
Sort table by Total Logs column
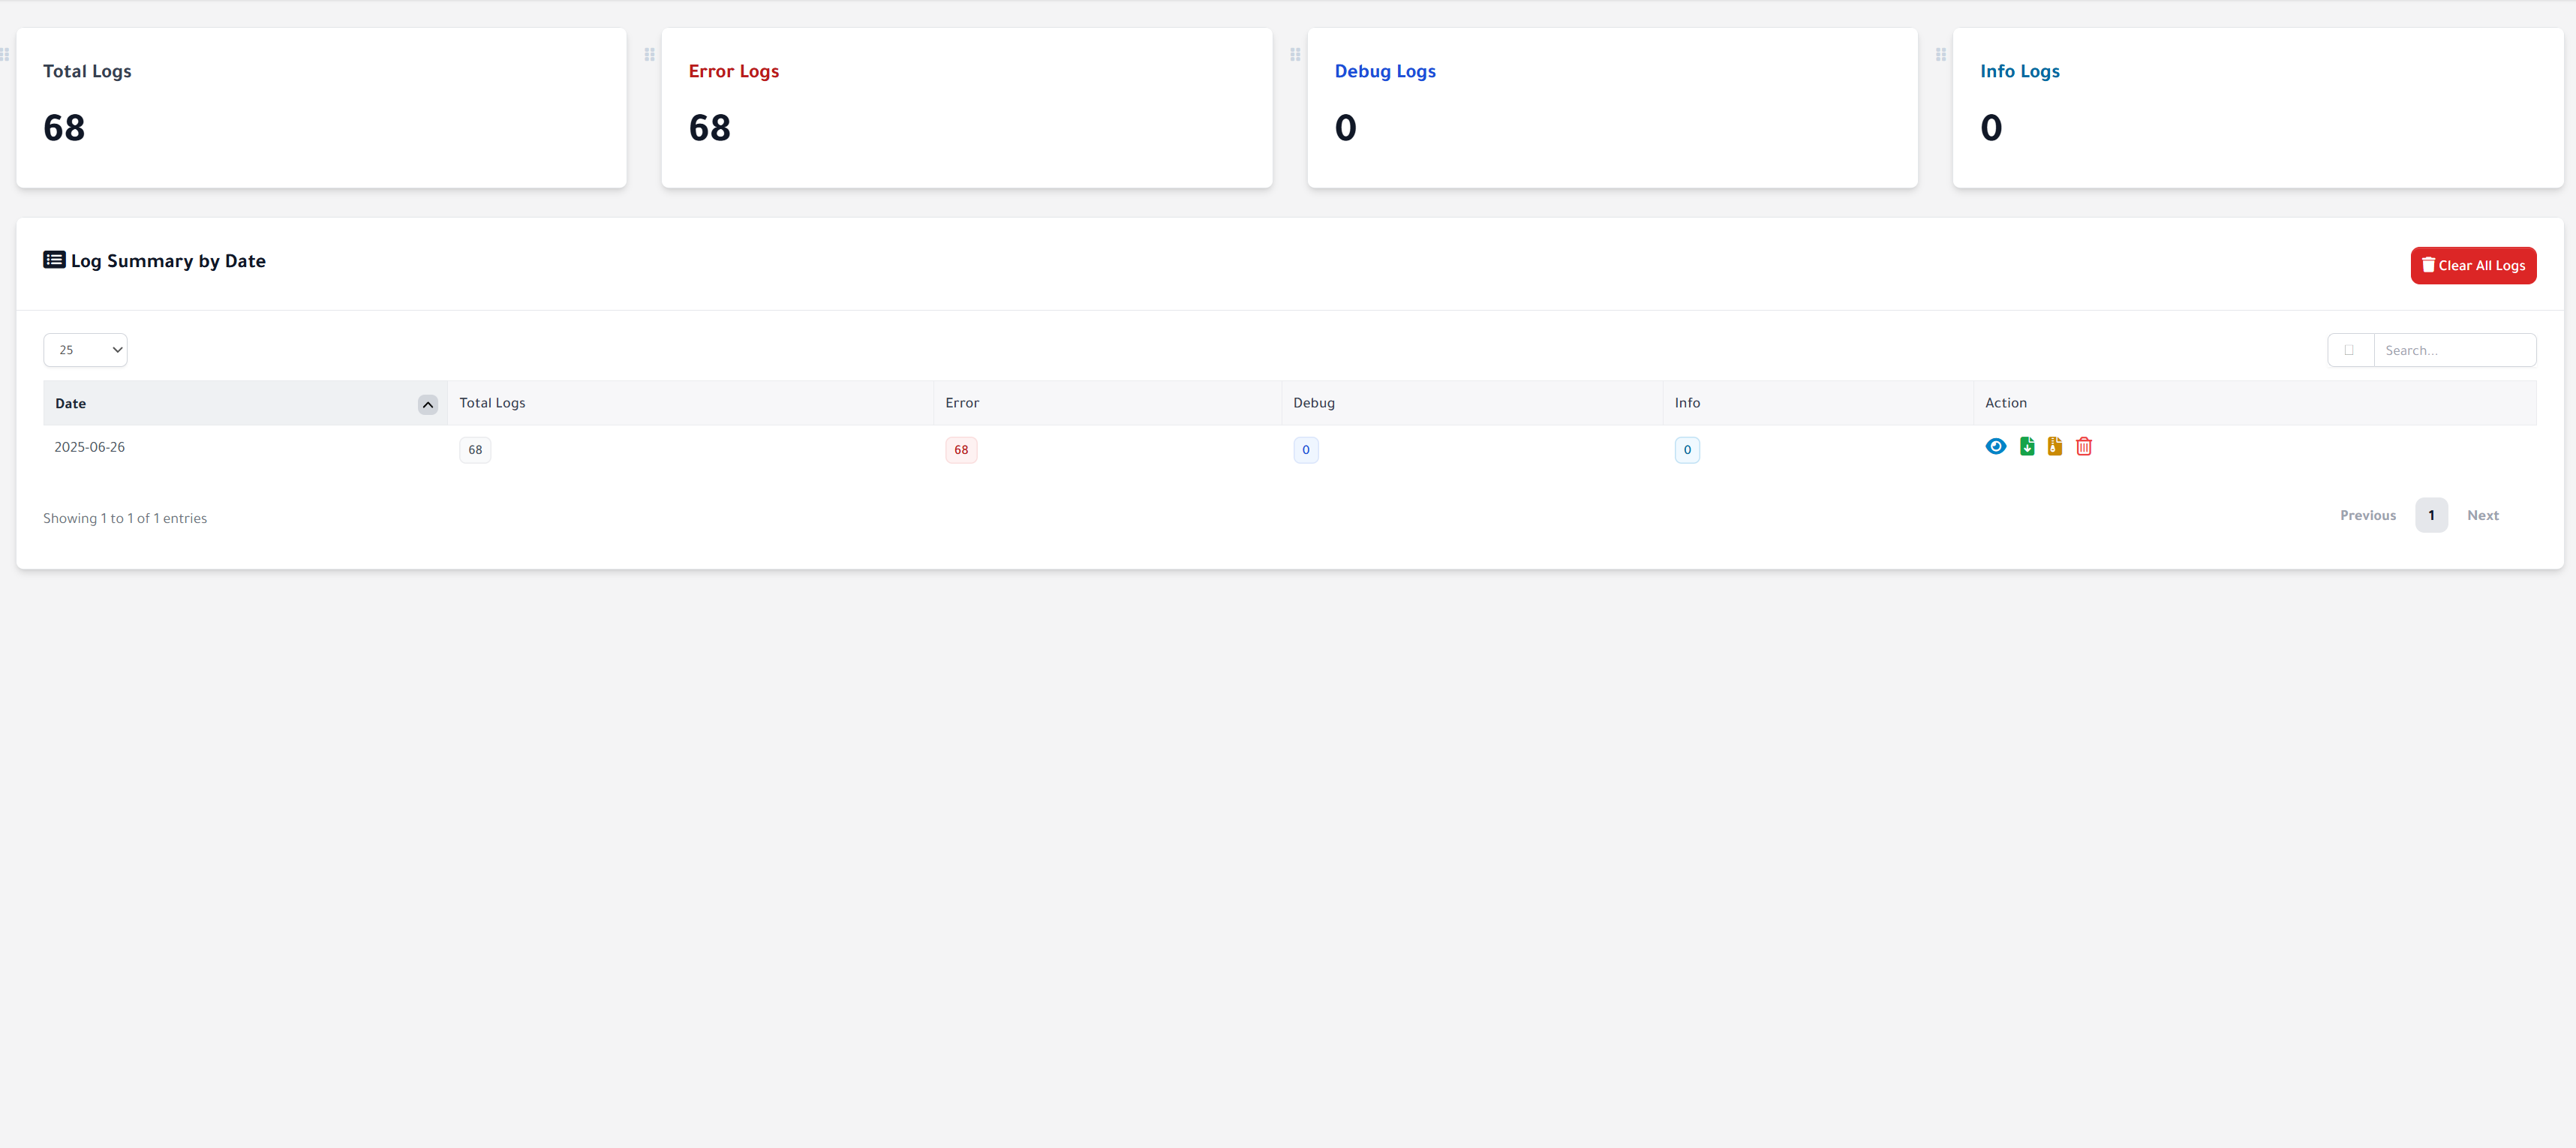coord(492,403)
